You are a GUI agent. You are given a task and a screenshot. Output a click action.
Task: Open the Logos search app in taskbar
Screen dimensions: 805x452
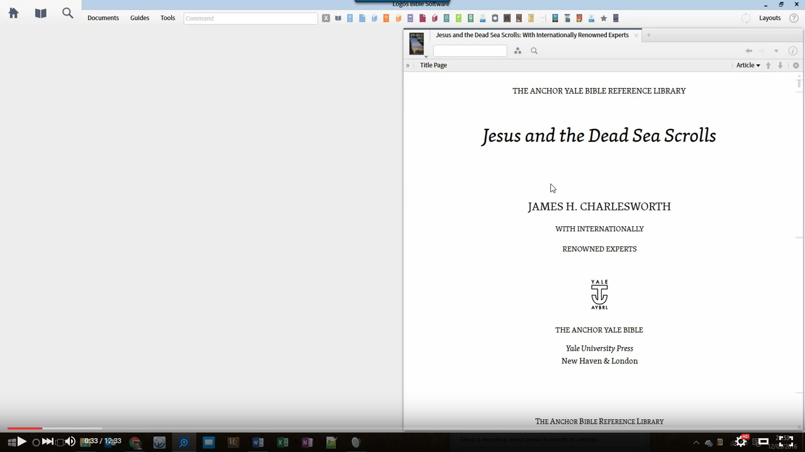point(184,443)
